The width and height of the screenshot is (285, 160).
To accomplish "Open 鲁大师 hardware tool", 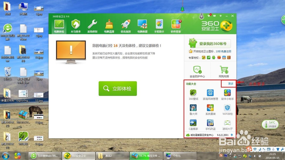I will click(193, 110).
